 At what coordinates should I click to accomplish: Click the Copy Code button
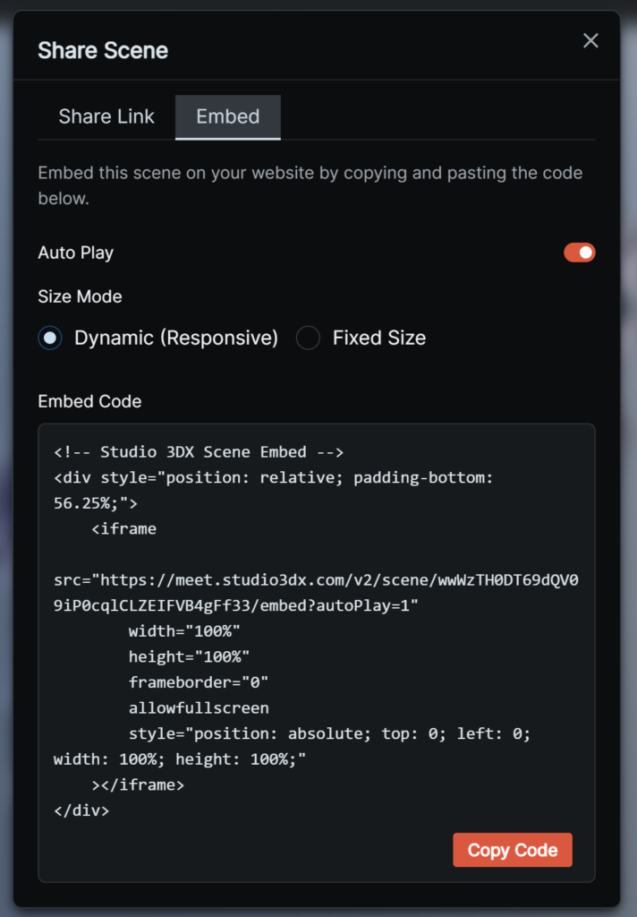click(513, 850)
